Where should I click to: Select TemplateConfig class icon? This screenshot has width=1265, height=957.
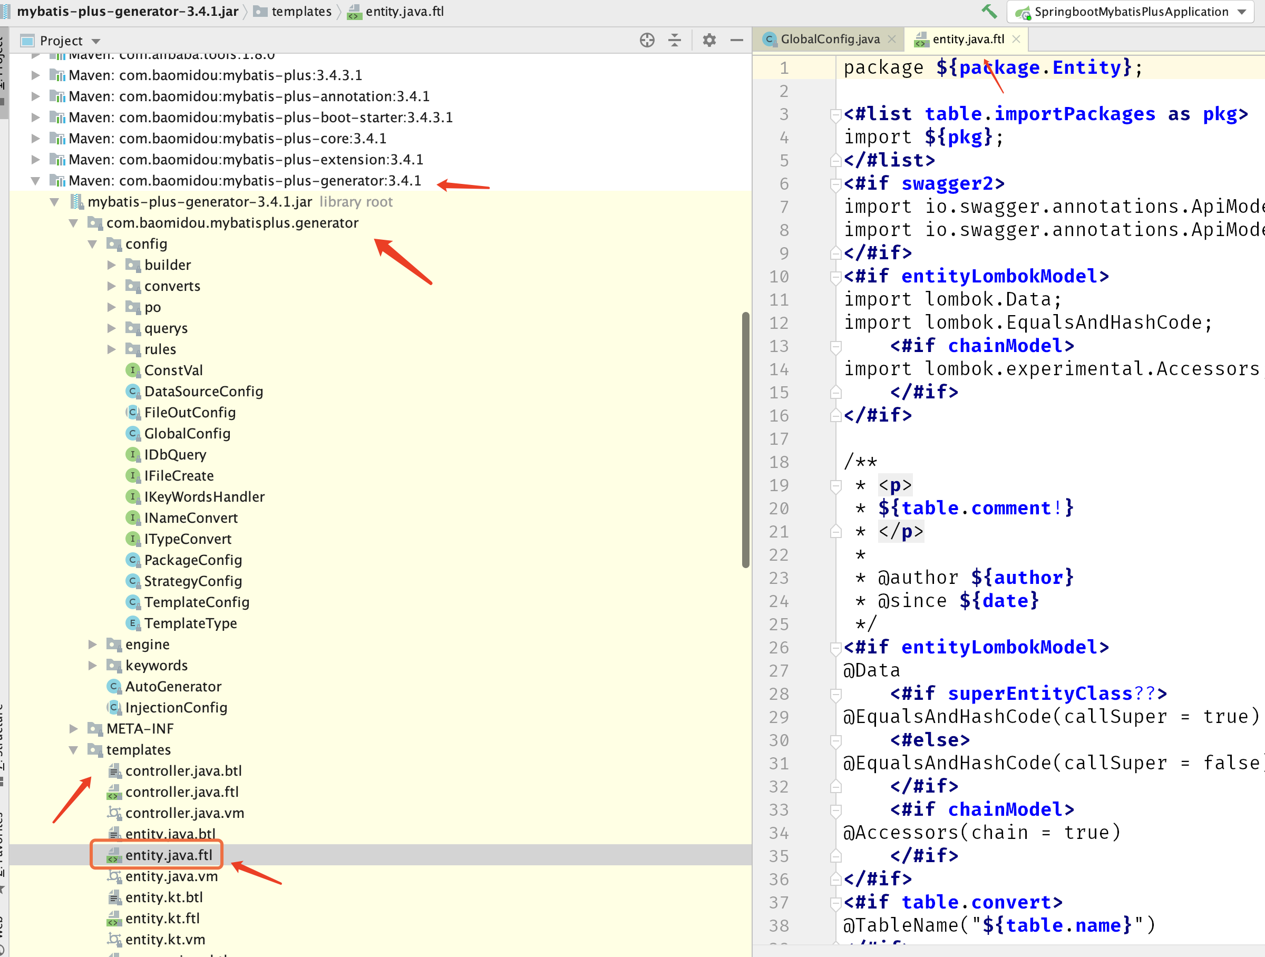[x=133, y=602]
